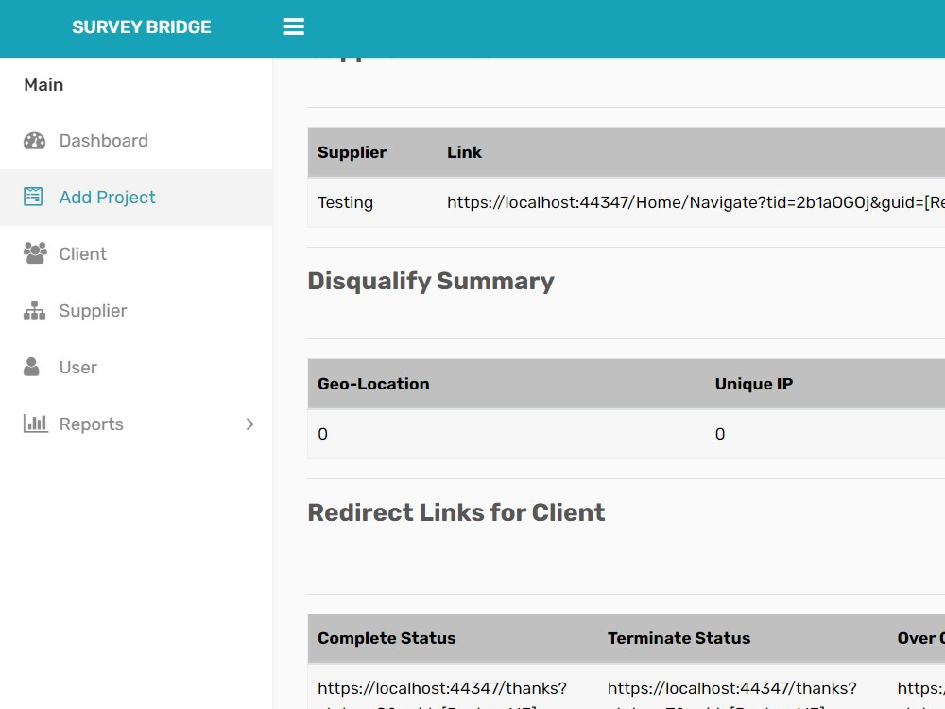Click the Add Project form icon
The image size is (945, 709).
click(x=33, y=197)
